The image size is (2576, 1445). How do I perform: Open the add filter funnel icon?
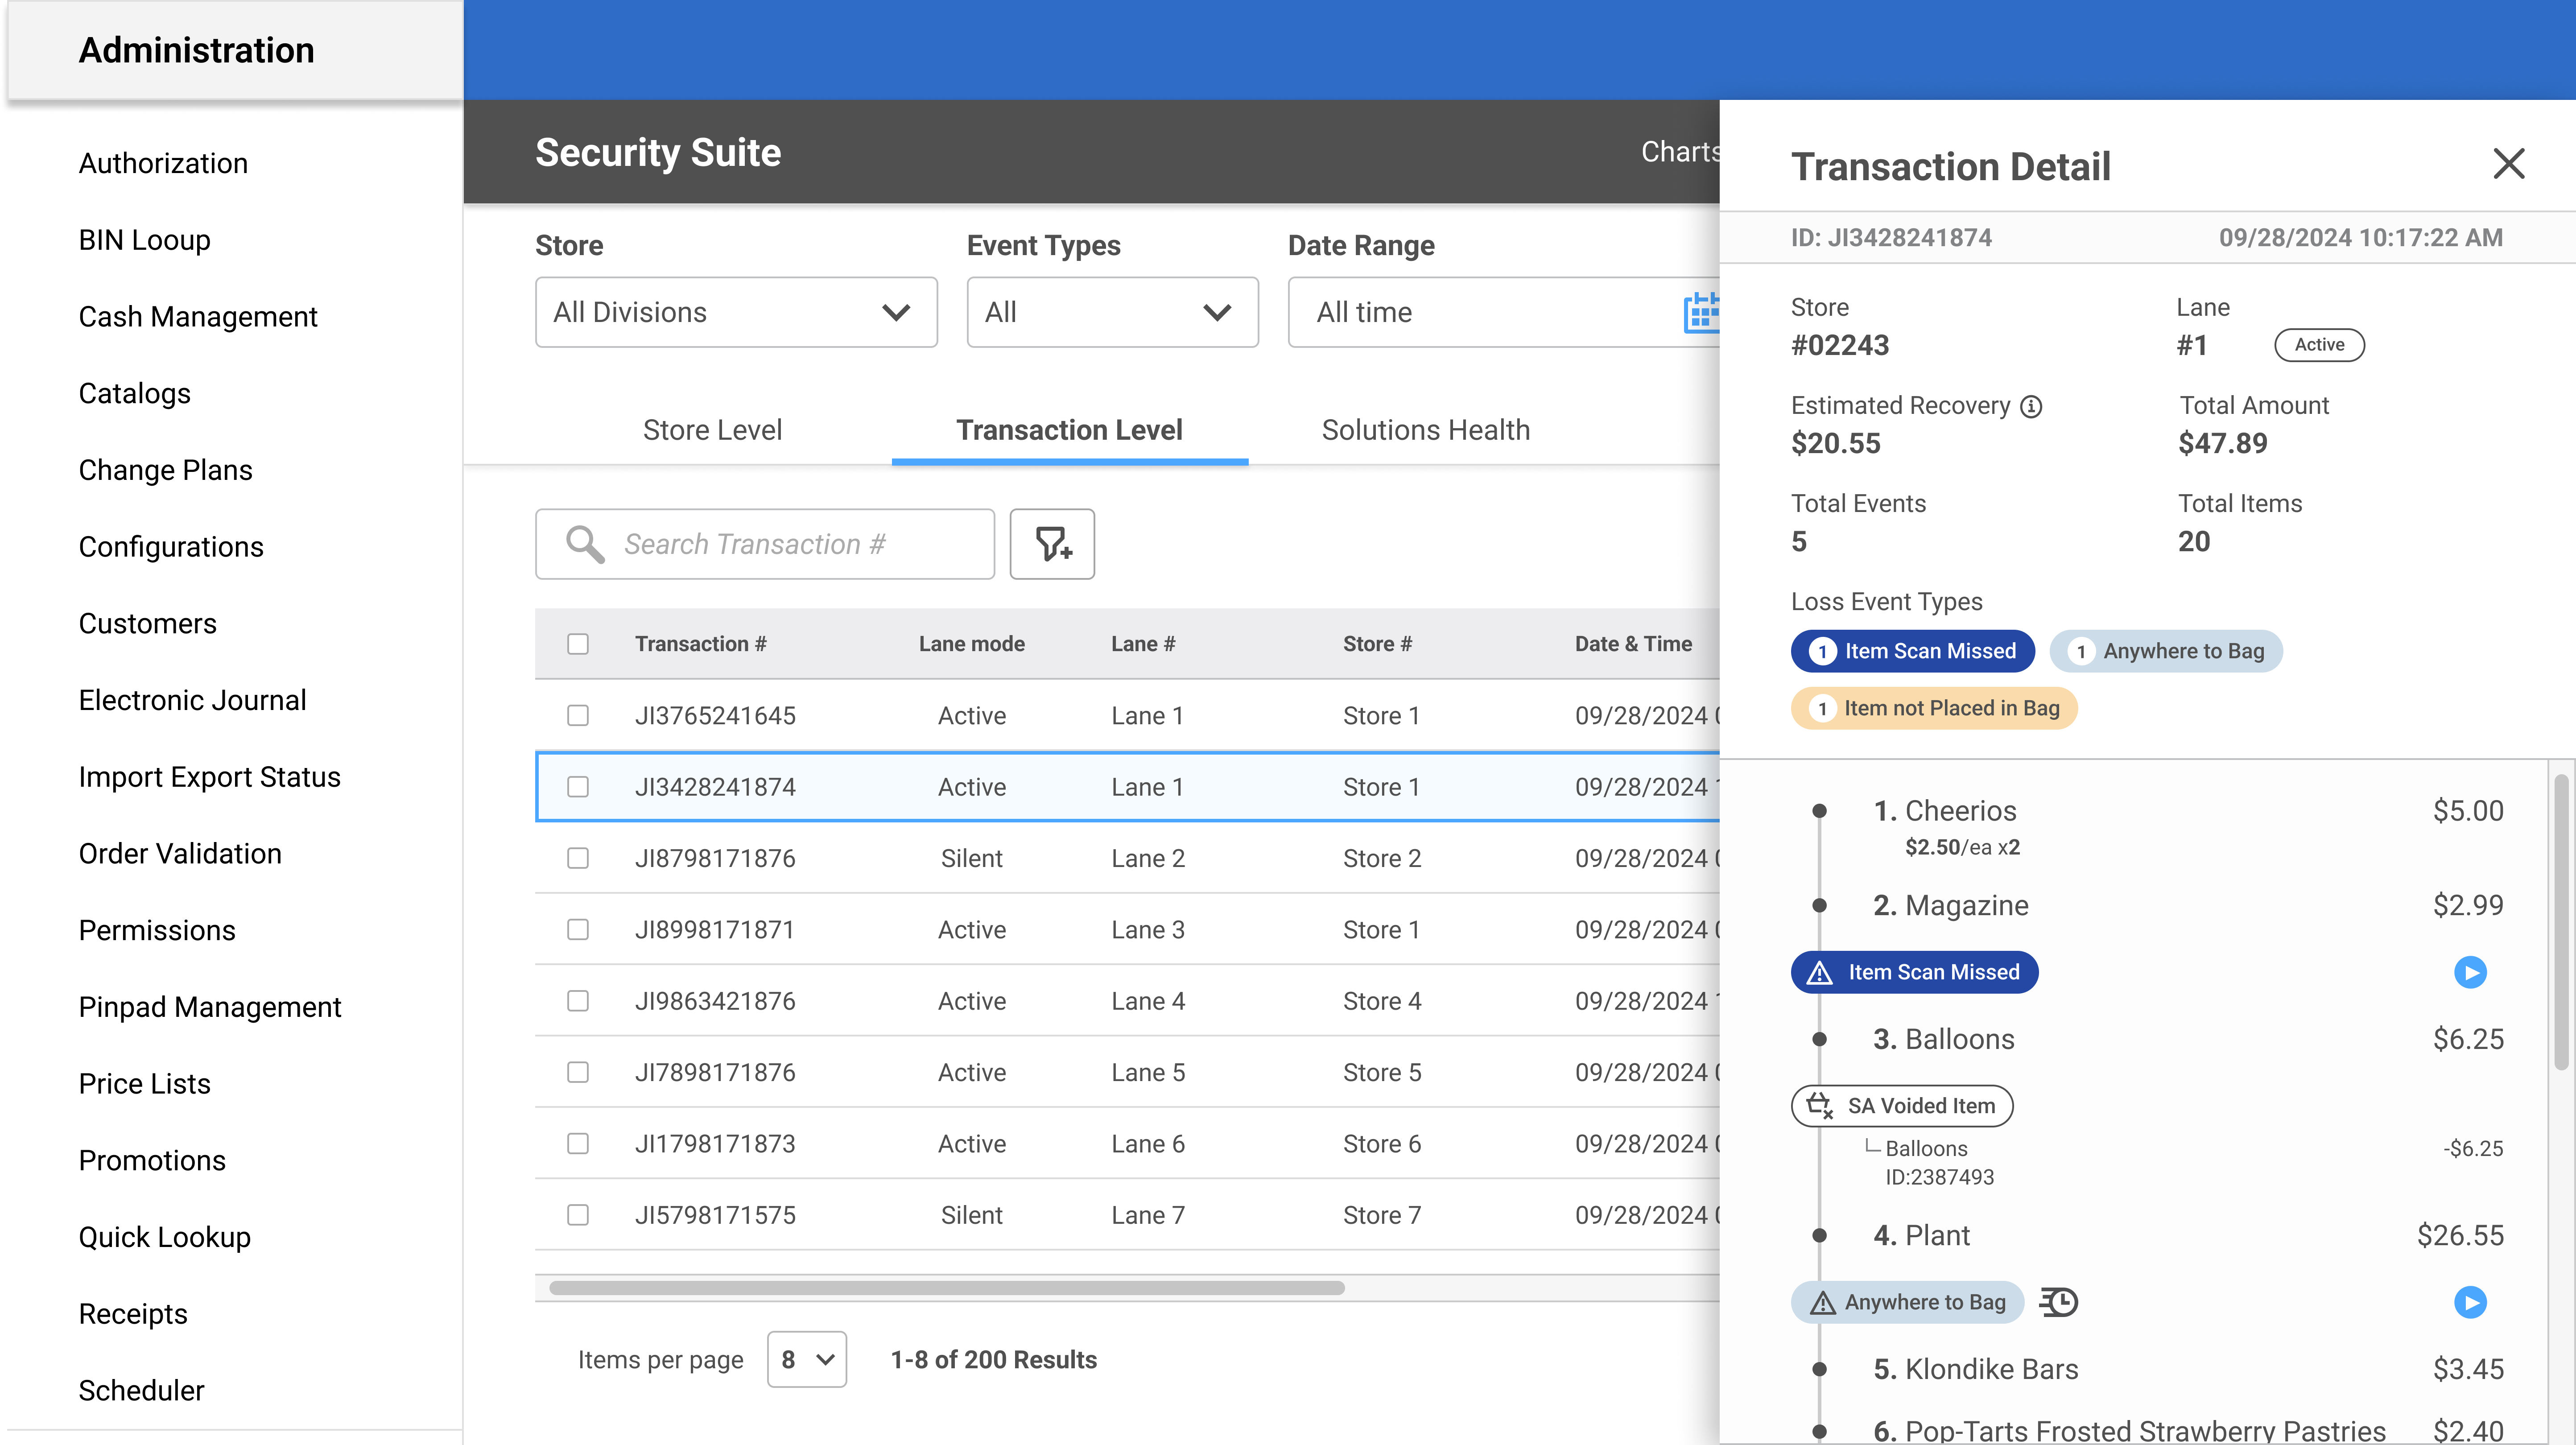(1052, 544)
